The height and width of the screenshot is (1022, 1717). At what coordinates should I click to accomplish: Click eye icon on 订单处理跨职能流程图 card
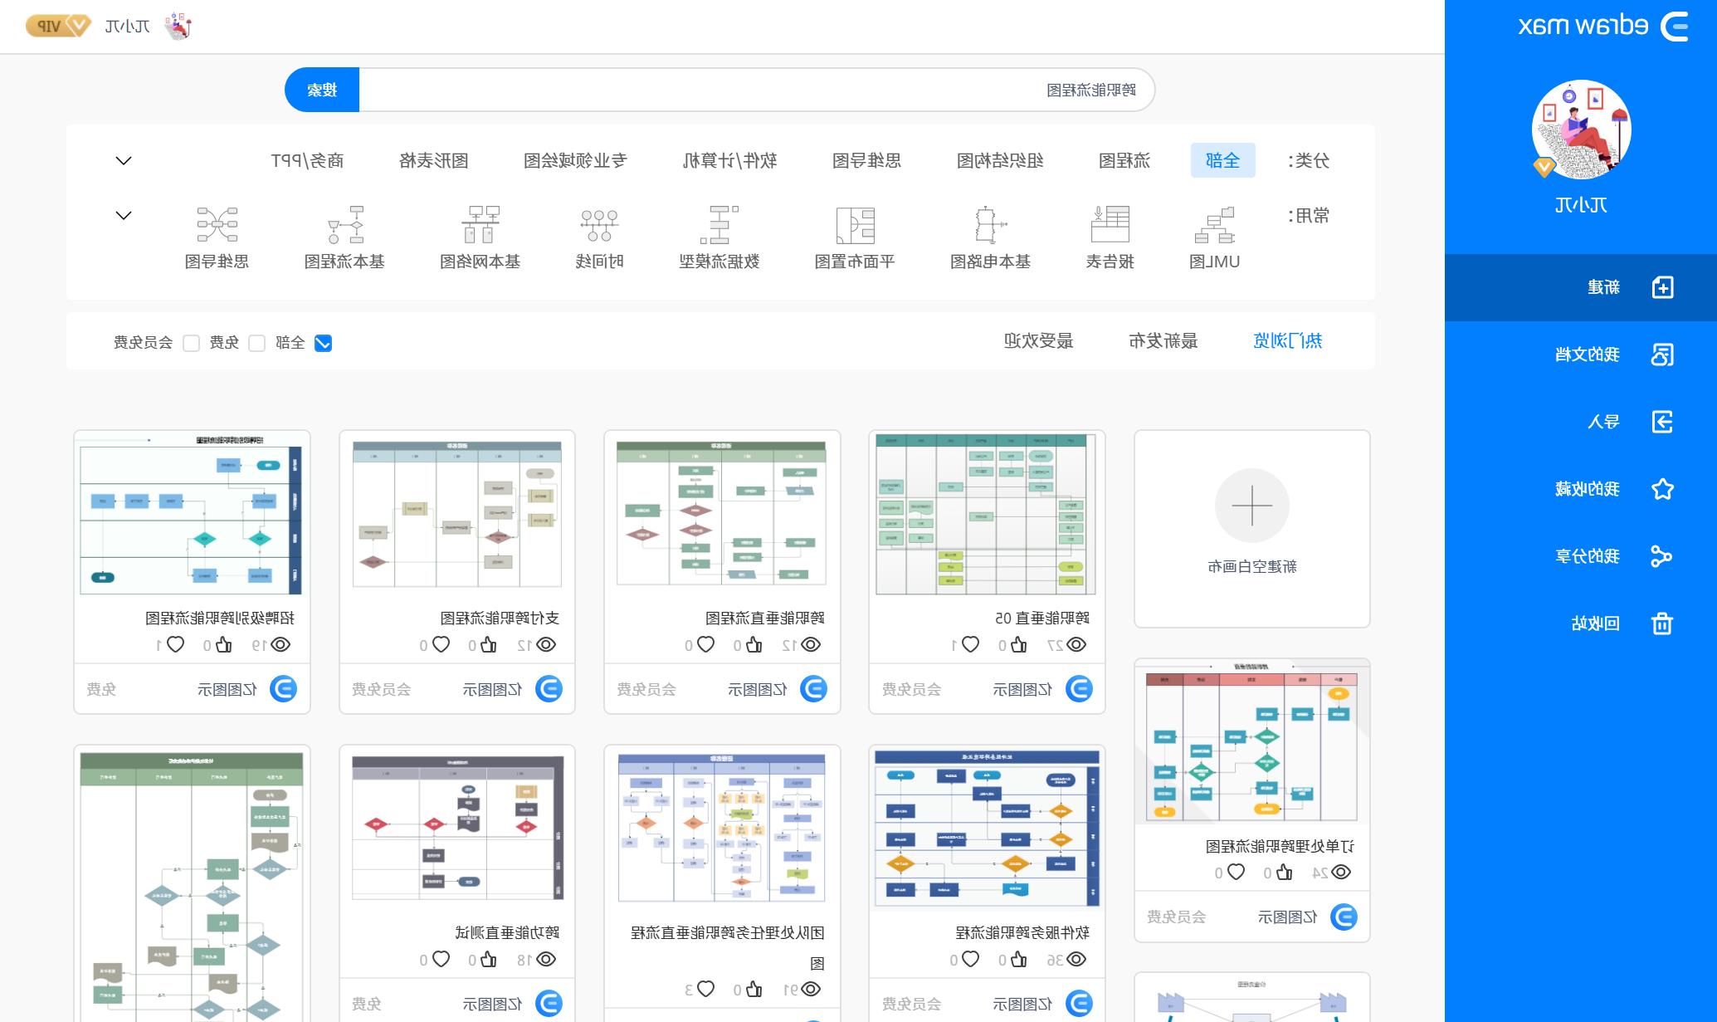coord(1341,872)
